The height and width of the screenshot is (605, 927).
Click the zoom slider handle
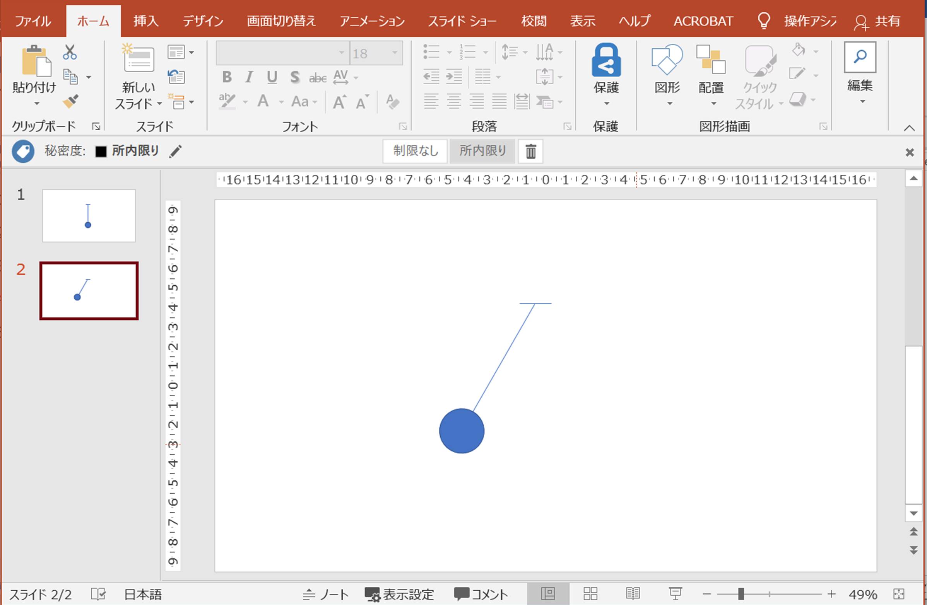[741, 594]
